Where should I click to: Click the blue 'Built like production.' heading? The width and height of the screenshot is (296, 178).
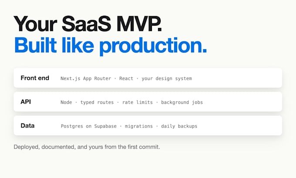click(111, 46)
